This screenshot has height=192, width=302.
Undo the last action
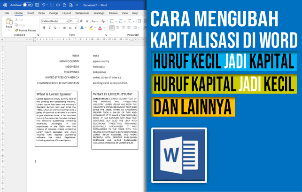pos(43,5)
